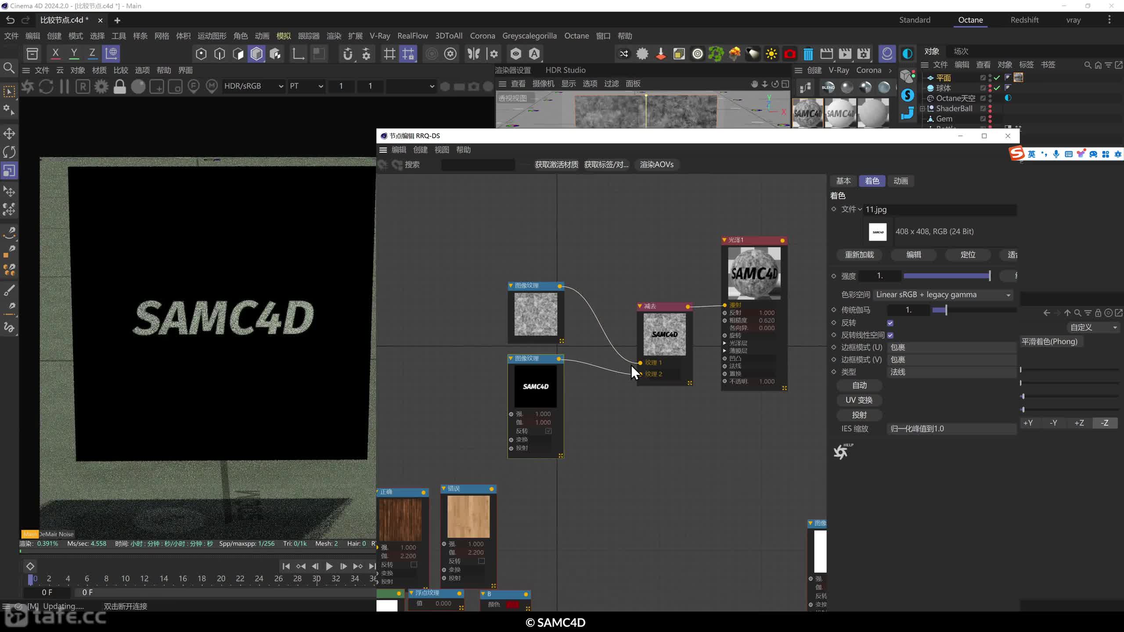Click the redo arrow icon
The image size is (1124, 632).
(25, 20)
